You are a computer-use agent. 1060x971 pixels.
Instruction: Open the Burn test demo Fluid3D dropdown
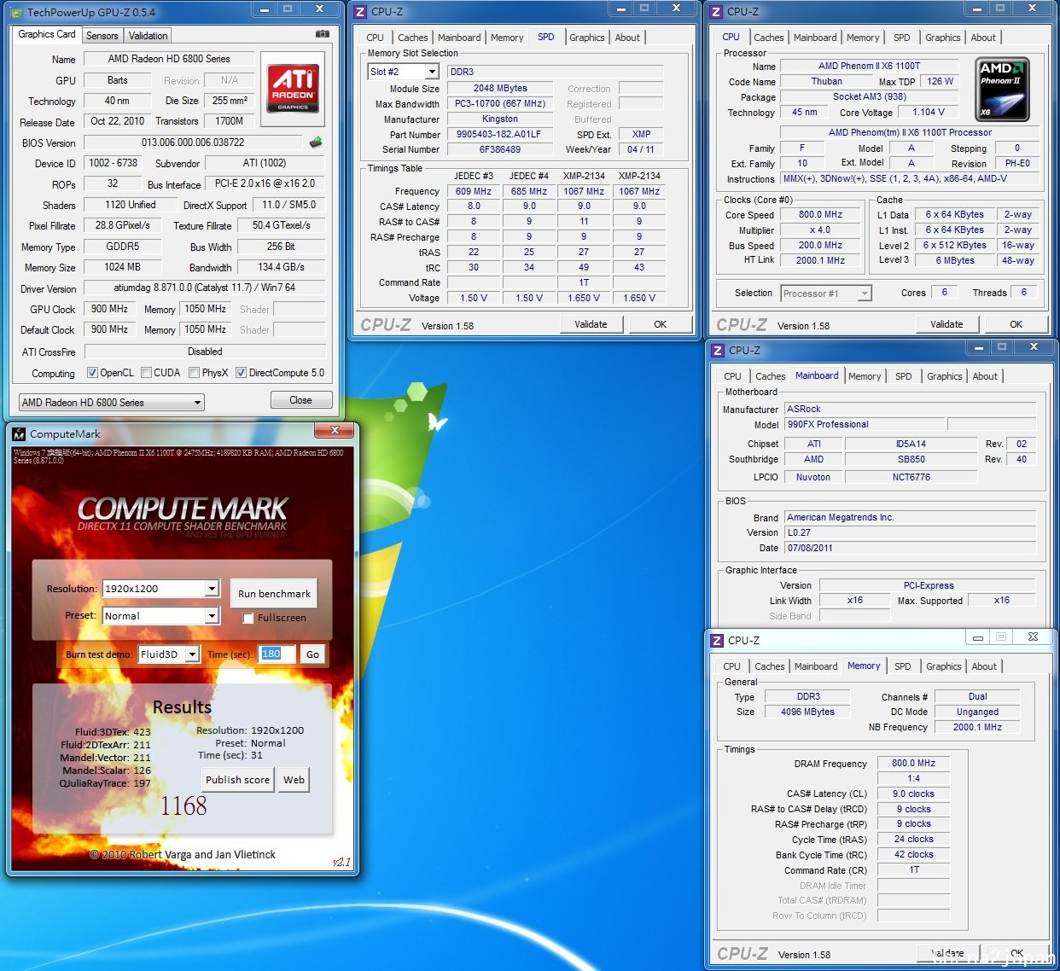(x=168, y=654)
